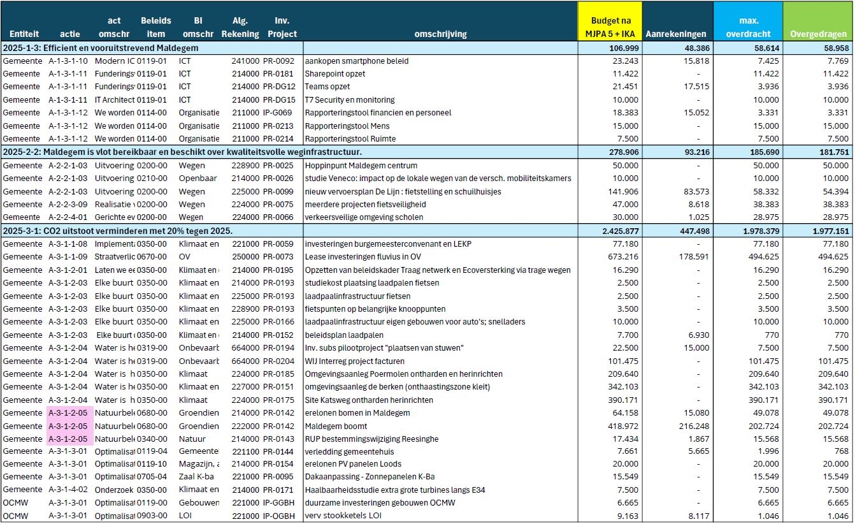855x524 pixels.
Task: Select account number '241000'
Action: click(x=245, y=61)
